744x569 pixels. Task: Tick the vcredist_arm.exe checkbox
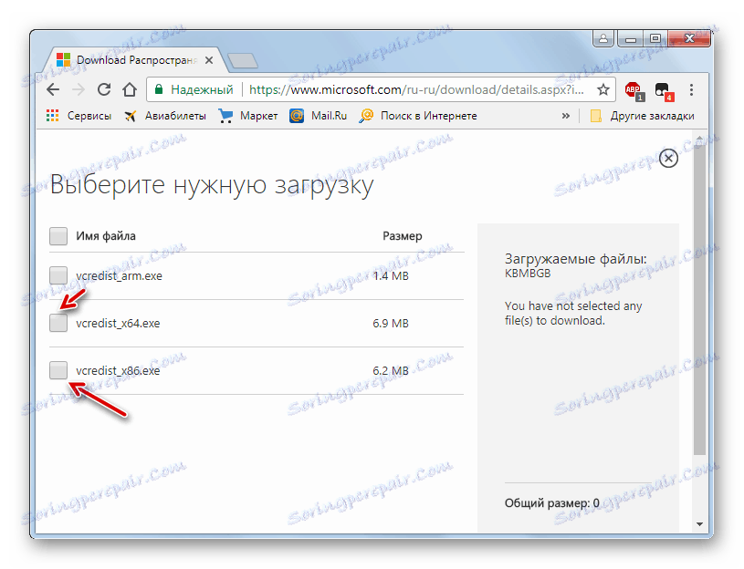(58, 275)
